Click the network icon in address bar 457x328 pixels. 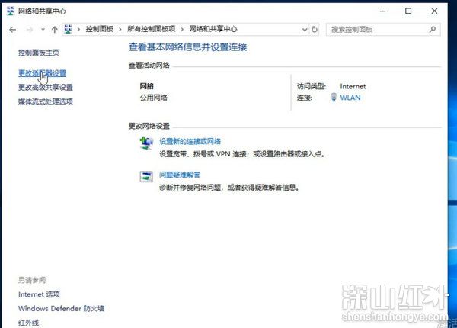pyautogui.click(x=68, y=29)
